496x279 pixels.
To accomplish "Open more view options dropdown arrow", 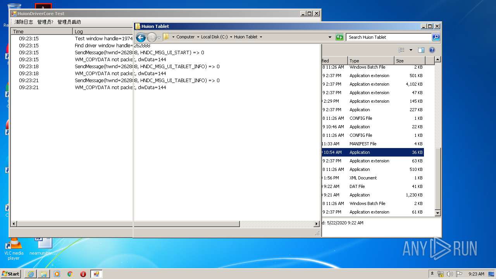I will pyautogui.click(x=411, y=50).
